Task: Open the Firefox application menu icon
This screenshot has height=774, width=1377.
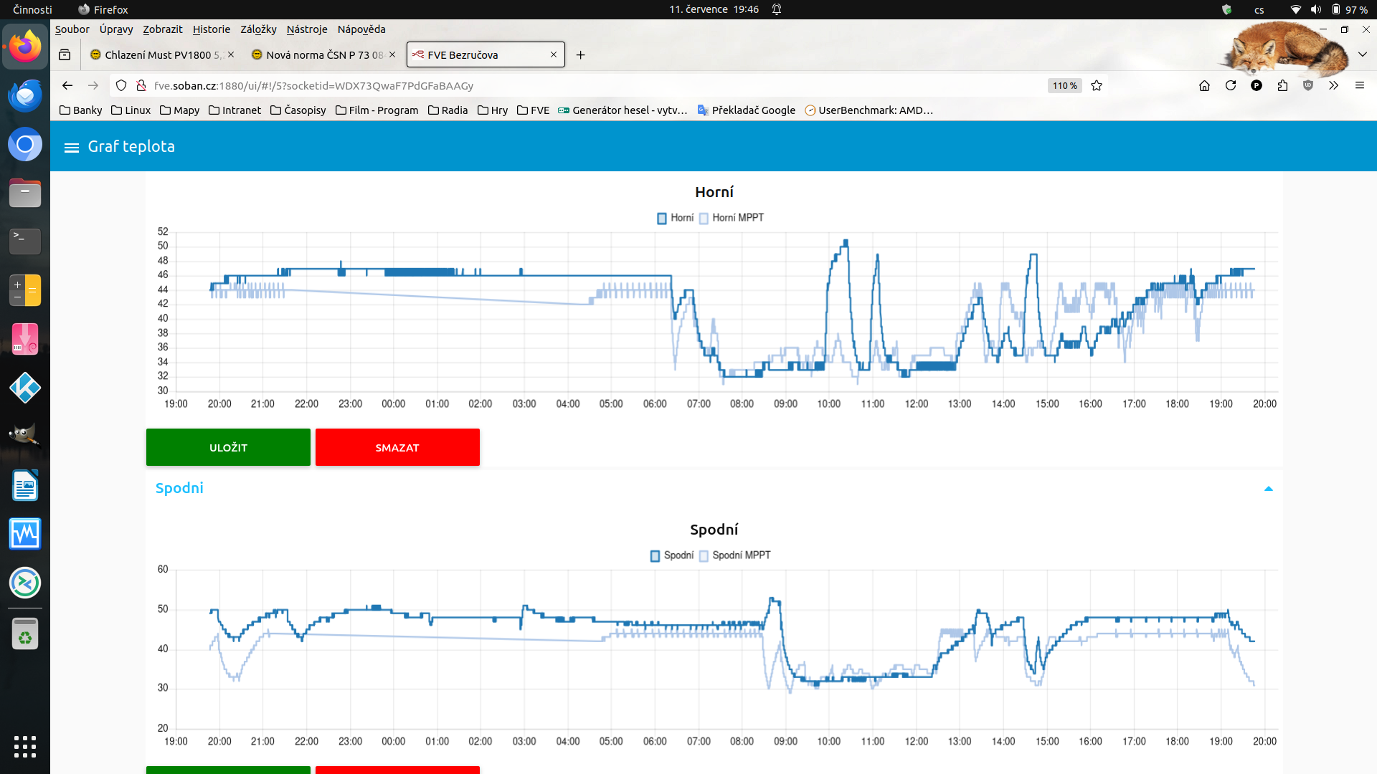Action: (1359, 86)
